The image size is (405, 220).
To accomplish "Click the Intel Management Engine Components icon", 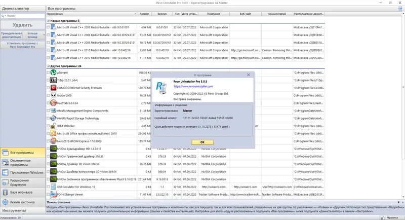I will point(53,111).
